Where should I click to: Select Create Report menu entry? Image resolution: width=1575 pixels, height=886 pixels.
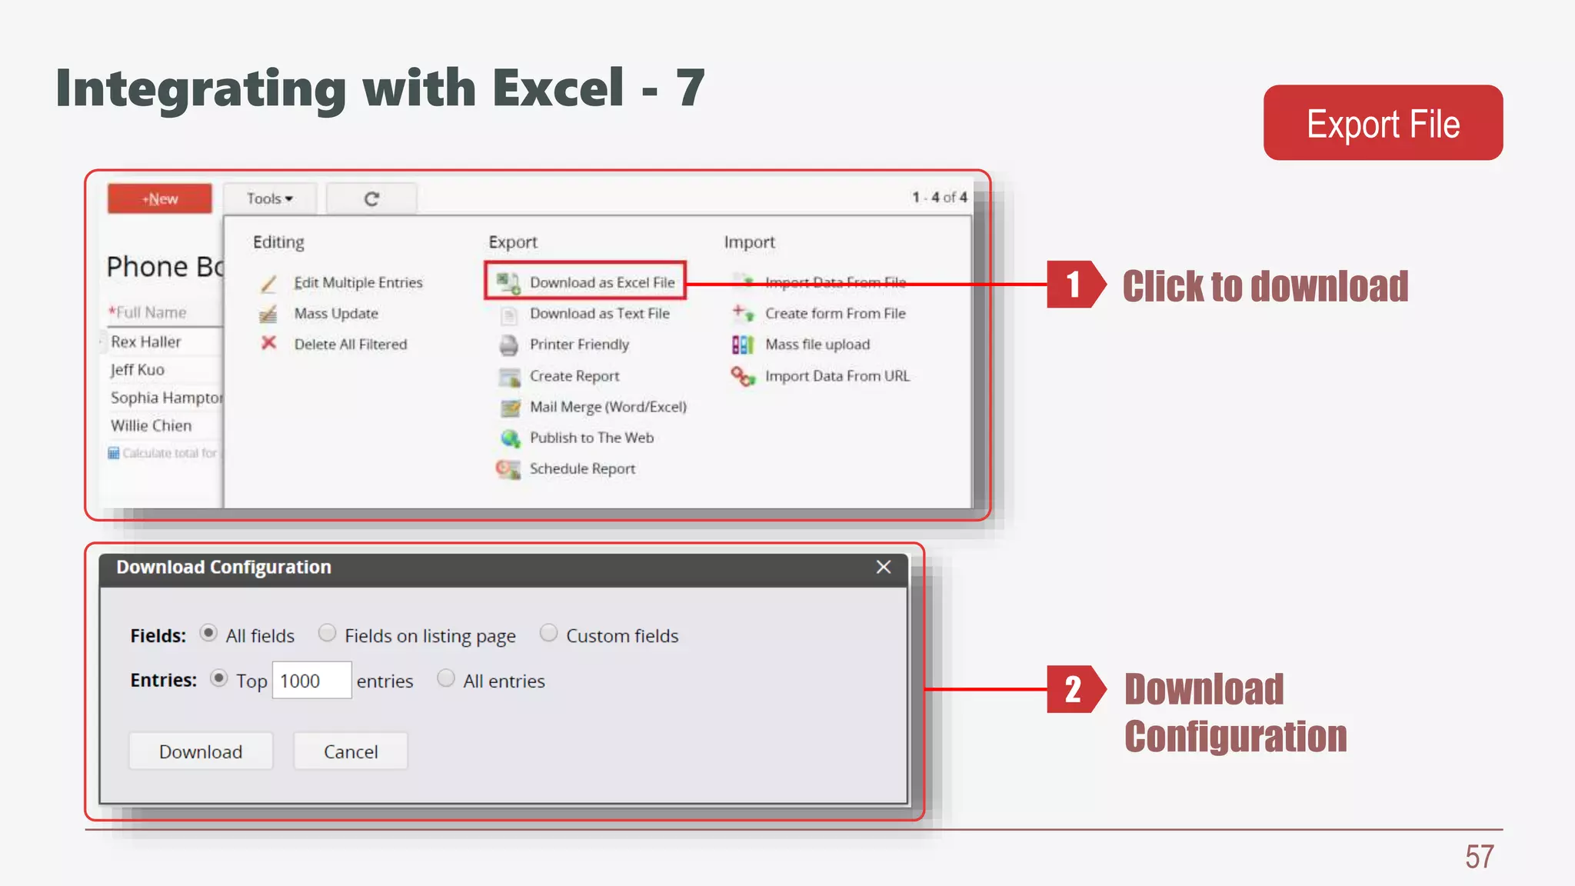click(x=574, y=376)
